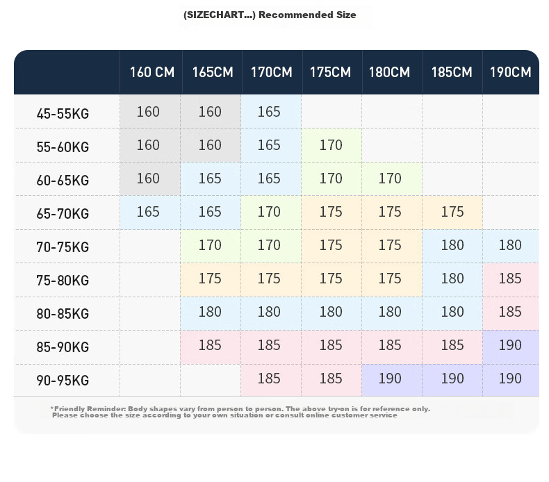This screenshot has height=482, width=549.
Task: Select 160 under 160 CM in 45-55KG row
Action: pos(148,112)
